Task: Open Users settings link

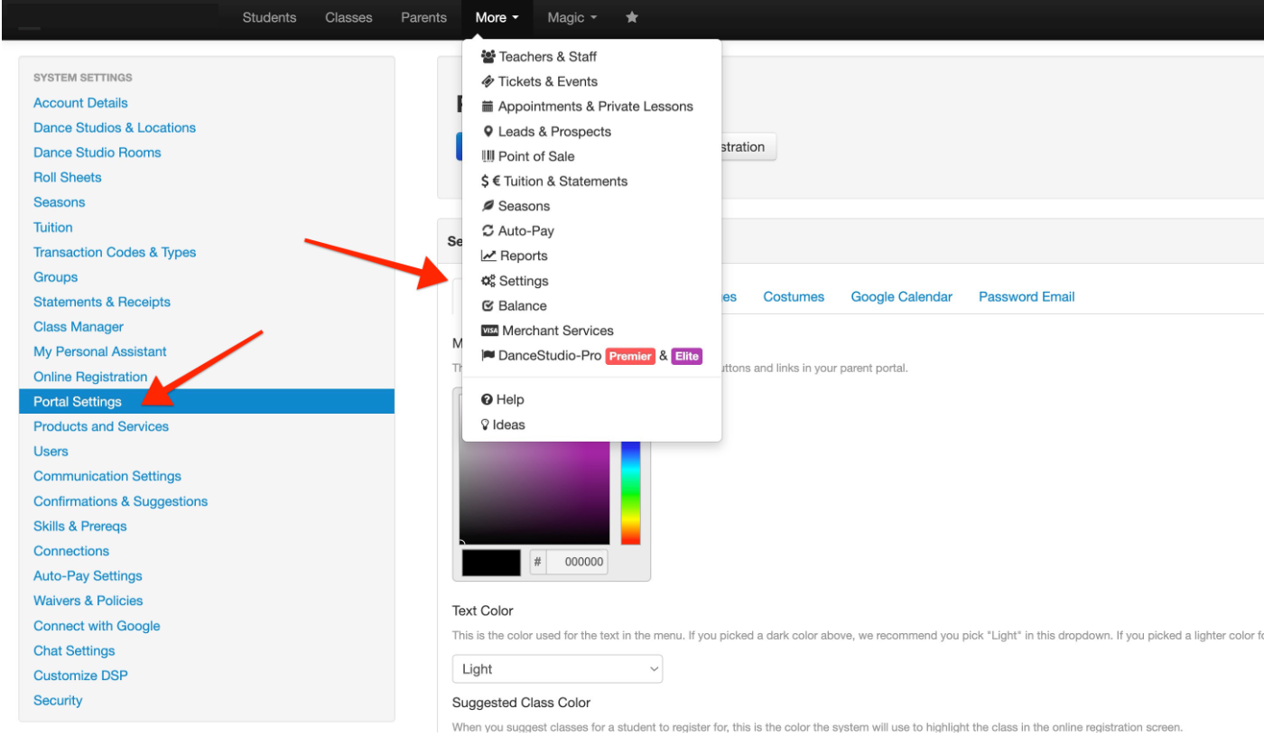Action: [x=51, y=452]
